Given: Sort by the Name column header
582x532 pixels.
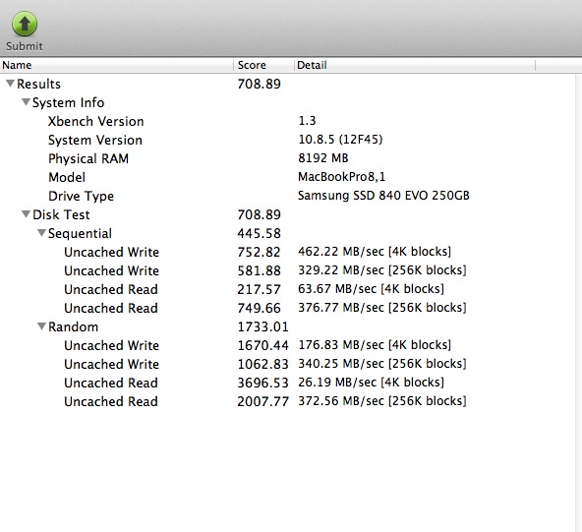Looking at the screenshot, I should tap(117, 65).
